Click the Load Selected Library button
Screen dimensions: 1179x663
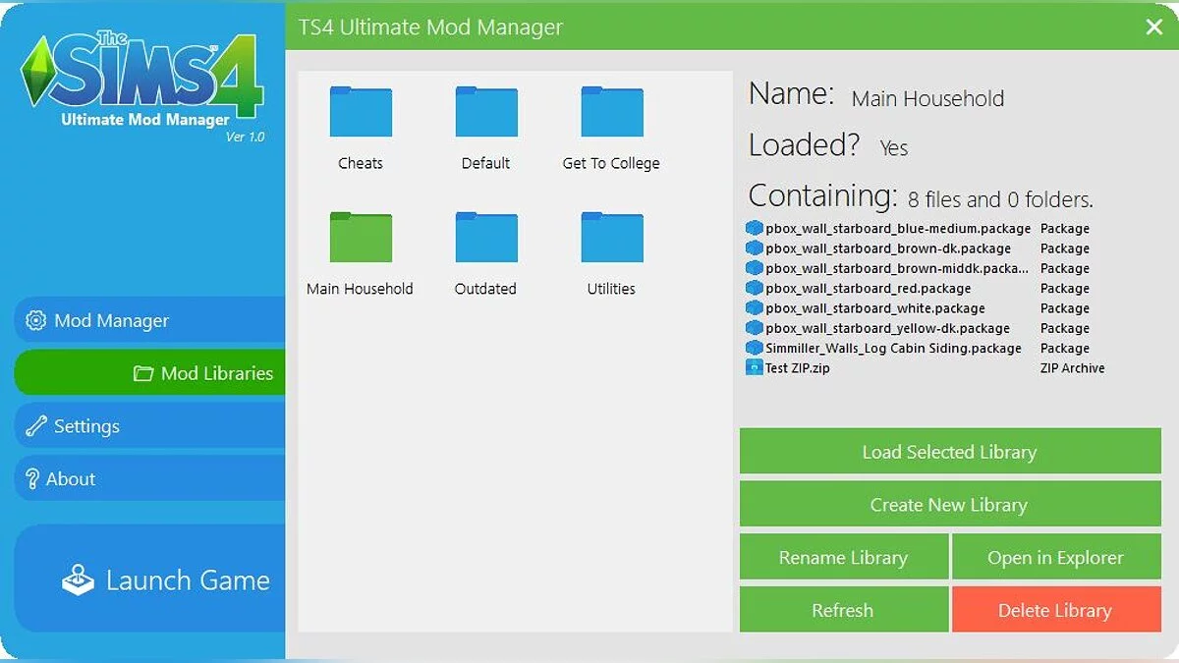[x=949, y=451]
